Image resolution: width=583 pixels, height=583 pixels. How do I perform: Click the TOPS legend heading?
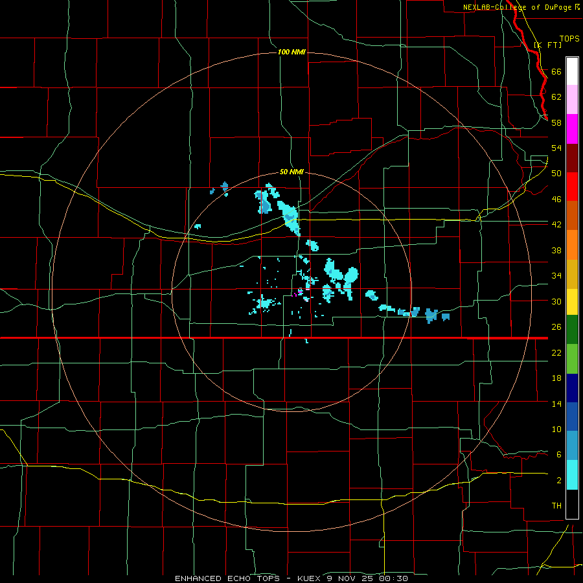coord(569,38)
